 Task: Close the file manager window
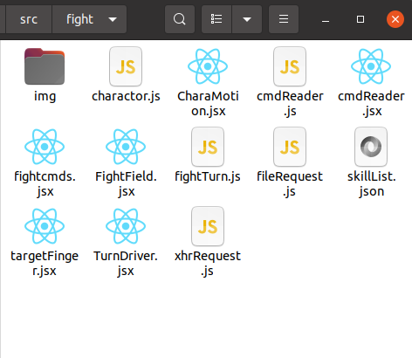tap(395, 19)
